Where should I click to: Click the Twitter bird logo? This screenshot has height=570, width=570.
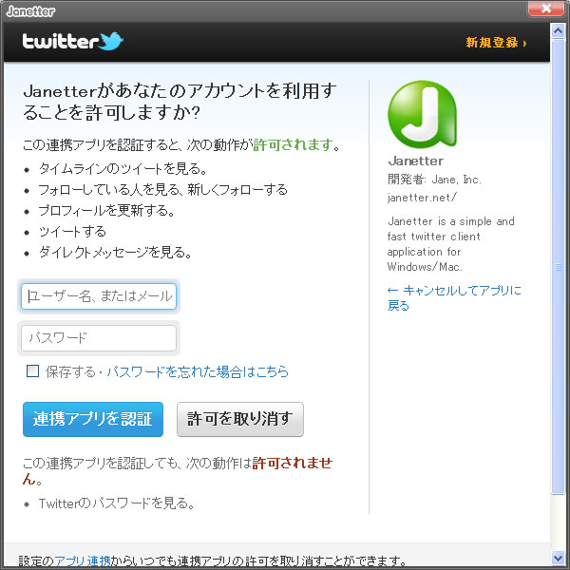111,41
